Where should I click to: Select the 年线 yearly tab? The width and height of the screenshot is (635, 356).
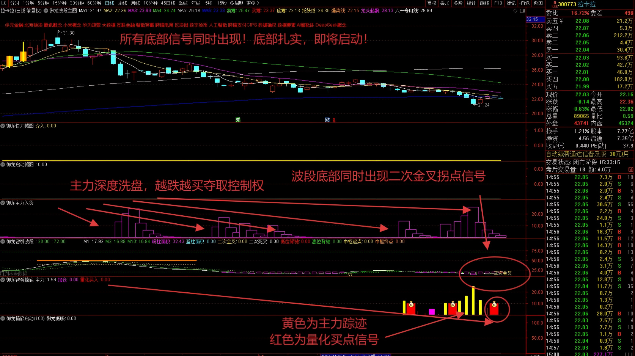pos(196,3)
